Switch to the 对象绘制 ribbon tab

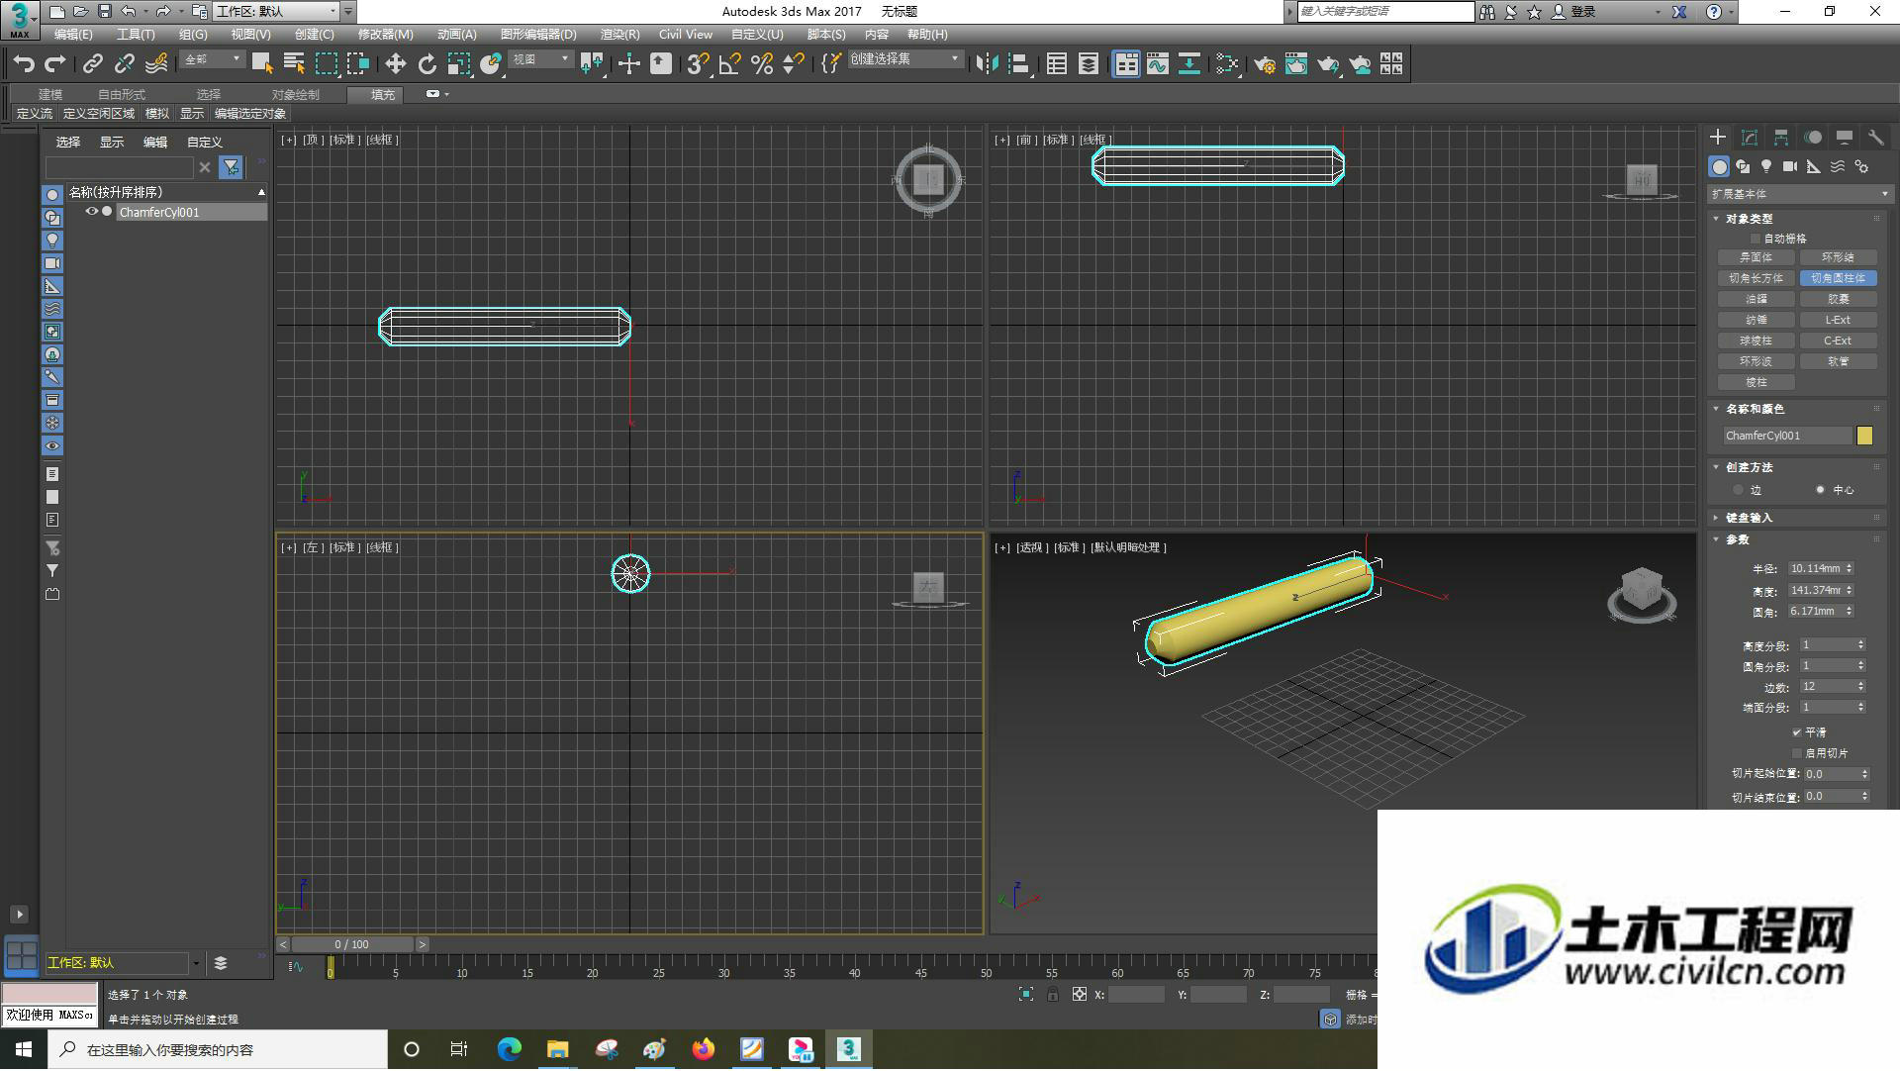(296, 95)
